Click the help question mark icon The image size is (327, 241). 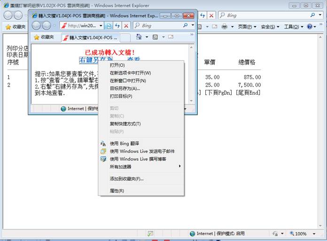click(x=311, y=27)
